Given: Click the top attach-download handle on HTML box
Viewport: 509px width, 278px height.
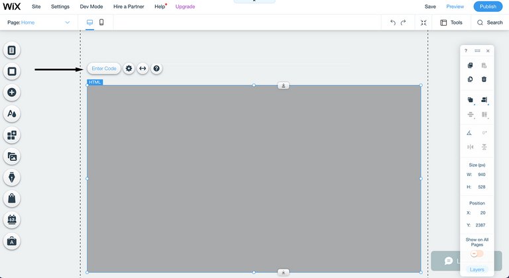Looking at the screenshot, I should point(284,85).
